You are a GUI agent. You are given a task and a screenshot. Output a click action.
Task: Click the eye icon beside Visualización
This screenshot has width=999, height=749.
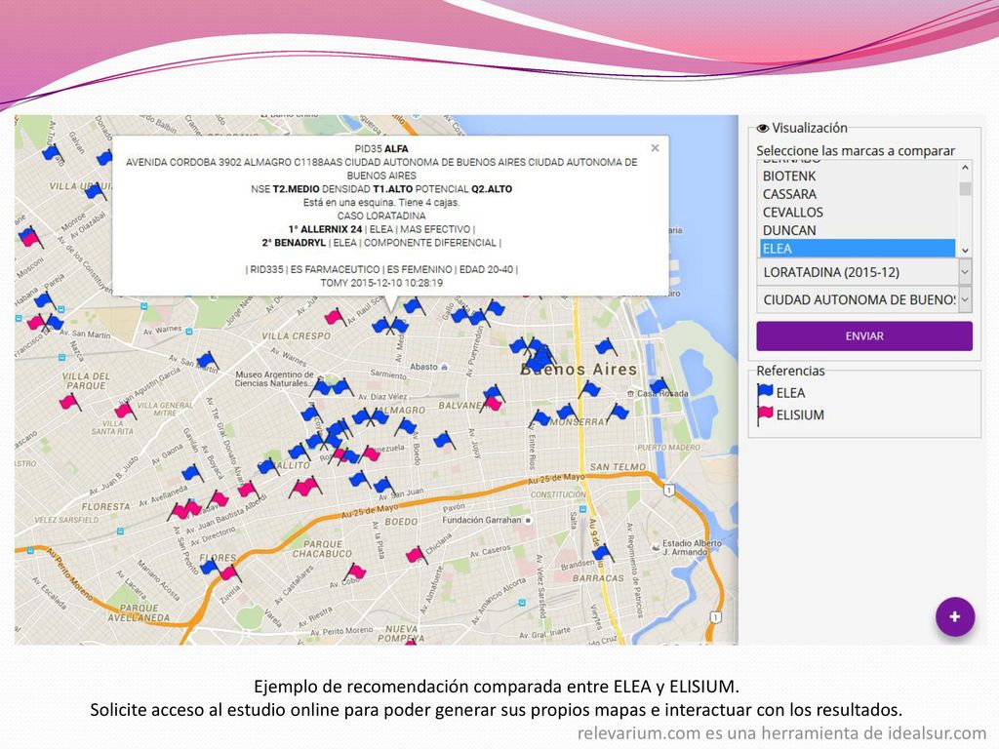[763, 128]
